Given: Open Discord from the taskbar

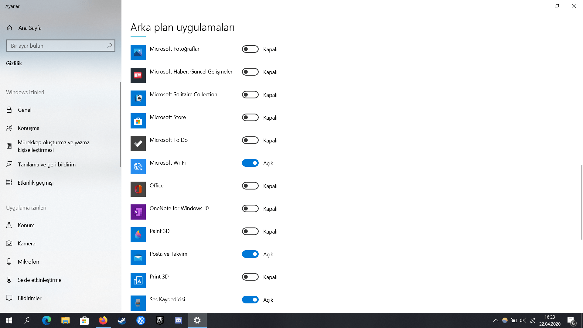Looking at the screenshot, I should click(x=179, y=320).
